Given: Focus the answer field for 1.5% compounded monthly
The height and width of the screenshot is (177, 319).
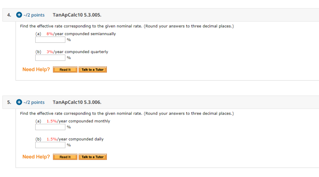Looking at the screenshot, I should 50,127.
